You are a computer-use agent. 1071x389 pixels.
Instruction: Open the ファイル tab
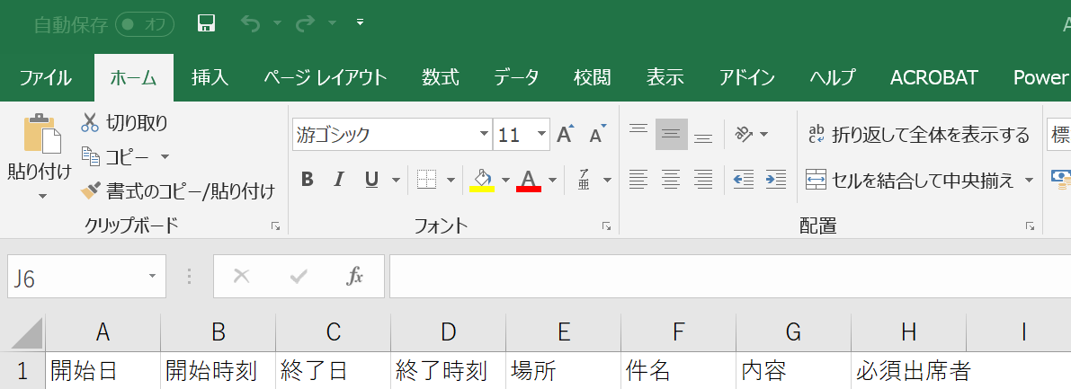(45, 78)
